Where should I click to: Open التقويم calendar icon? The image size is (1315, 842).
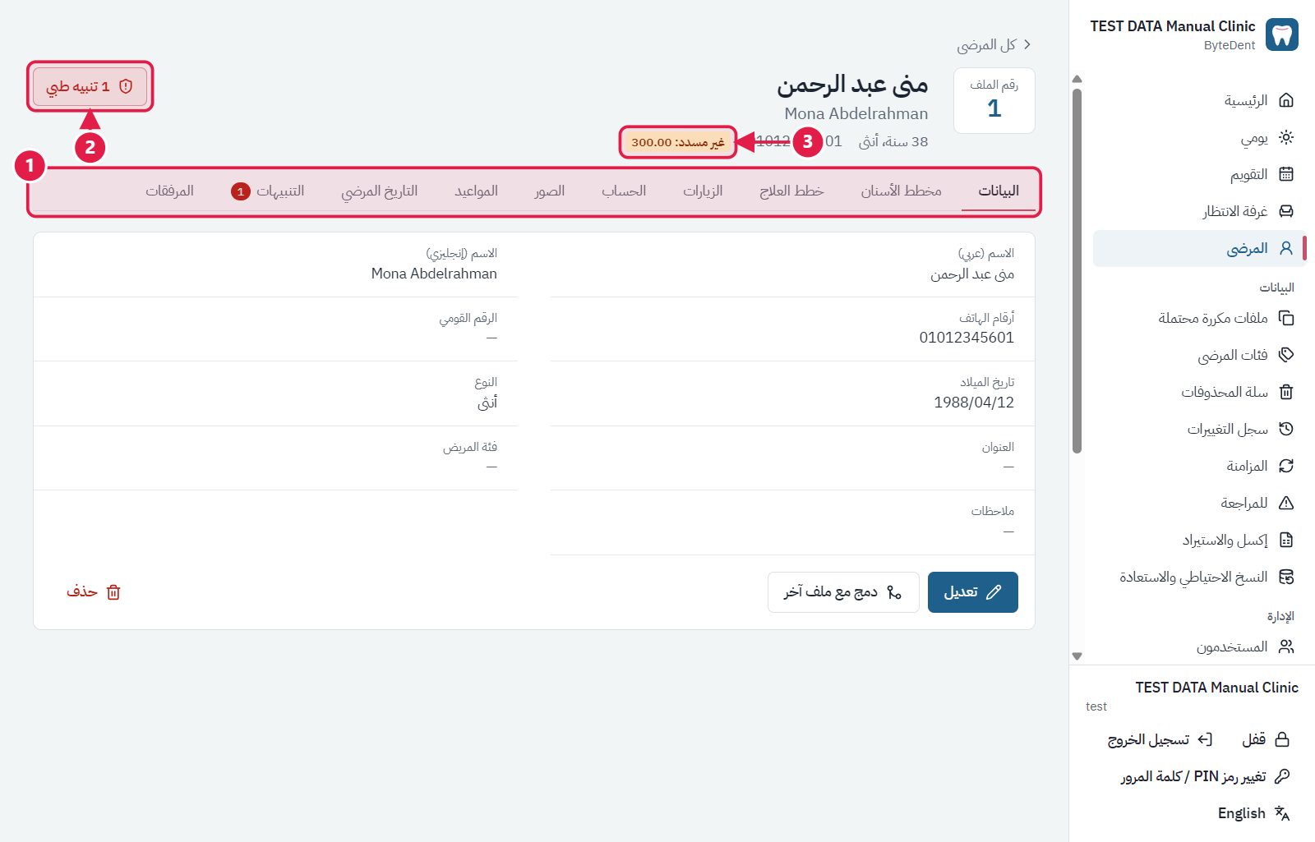point(1286,174)
